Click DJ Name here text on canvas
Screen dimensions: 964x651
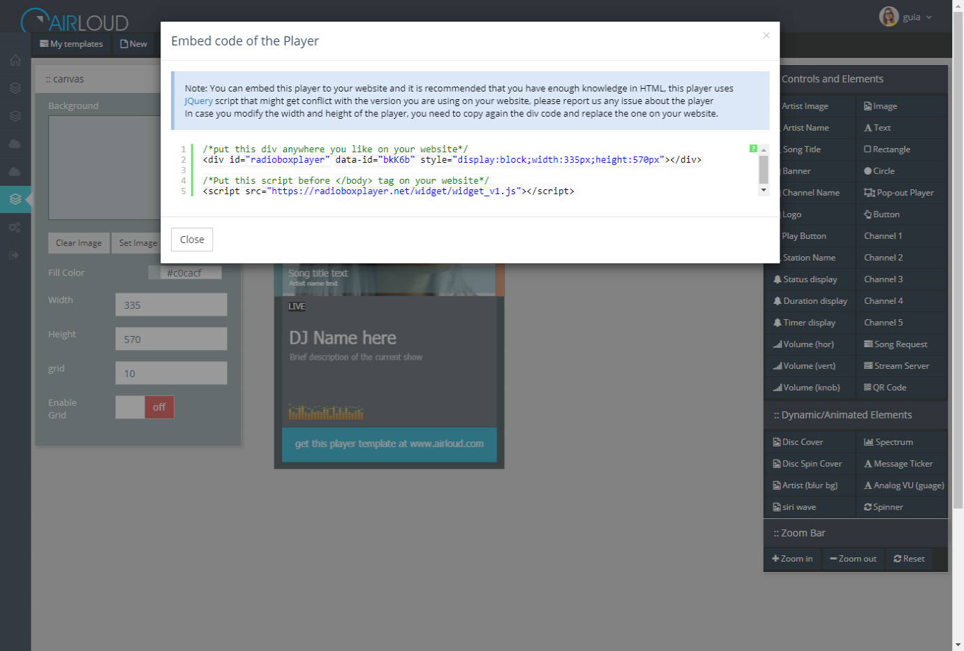(343, 338)
